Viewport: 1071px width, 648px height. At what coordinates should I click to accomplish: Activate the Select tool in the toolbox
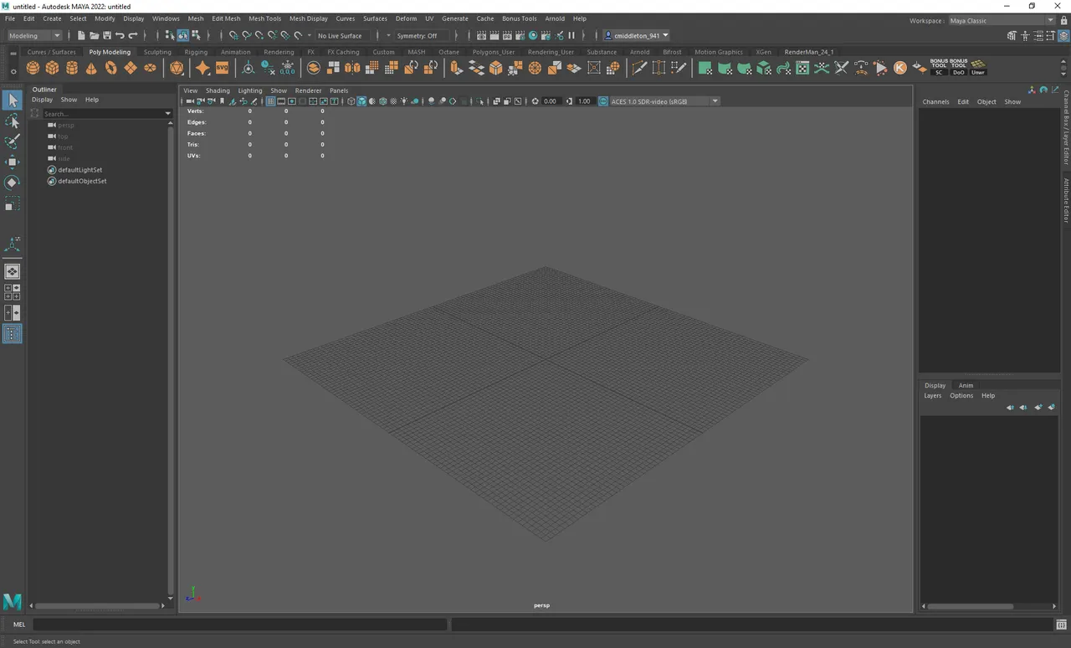click(13, 100)
